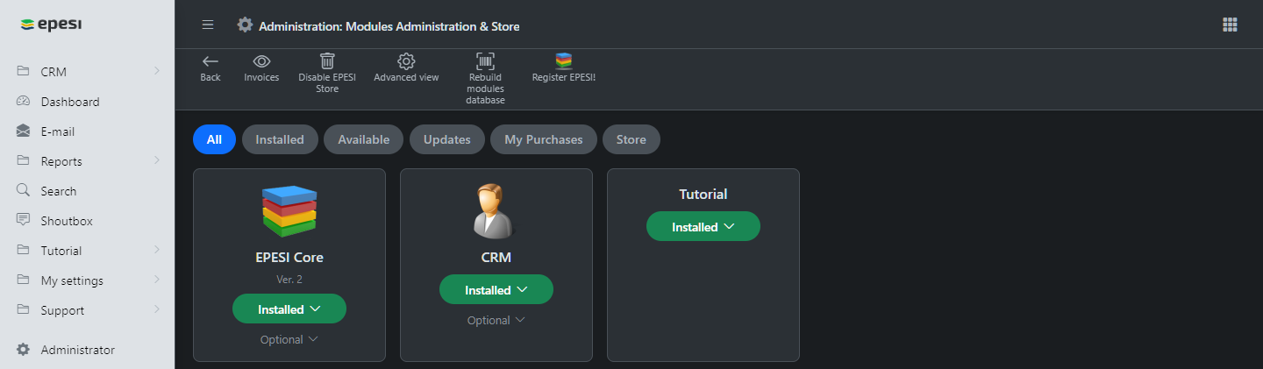Expand Optional under CRM
This screenshot has width=1263, height=369.
click(x=496, y=320)
